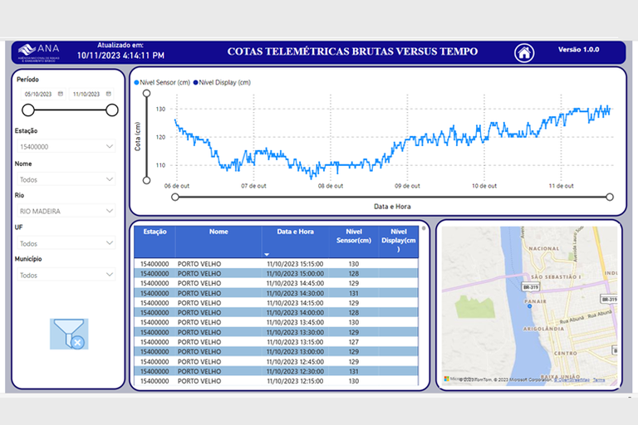Click the Home icon in header
638x425 pixels.
[x=523, y=52]
